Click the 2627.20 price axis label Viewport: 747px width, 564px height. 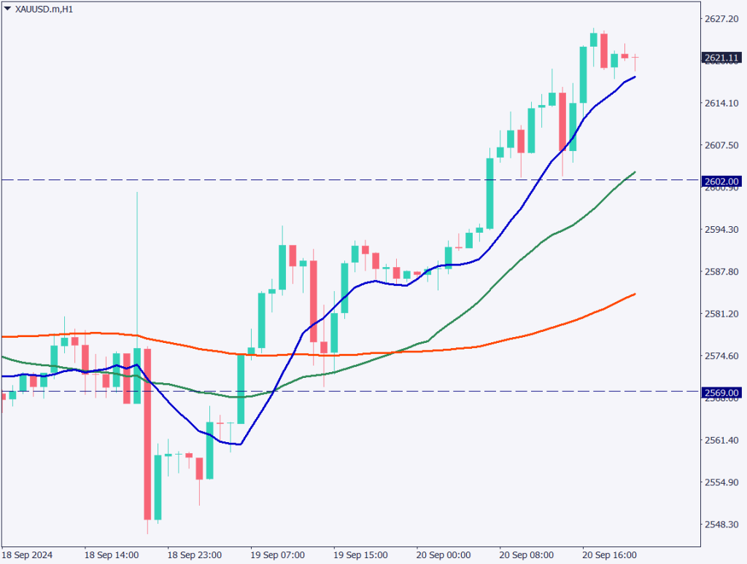coord(720,19)
